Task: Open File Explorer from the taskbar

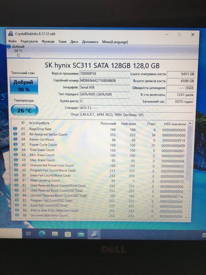Action: pos(55,234)
